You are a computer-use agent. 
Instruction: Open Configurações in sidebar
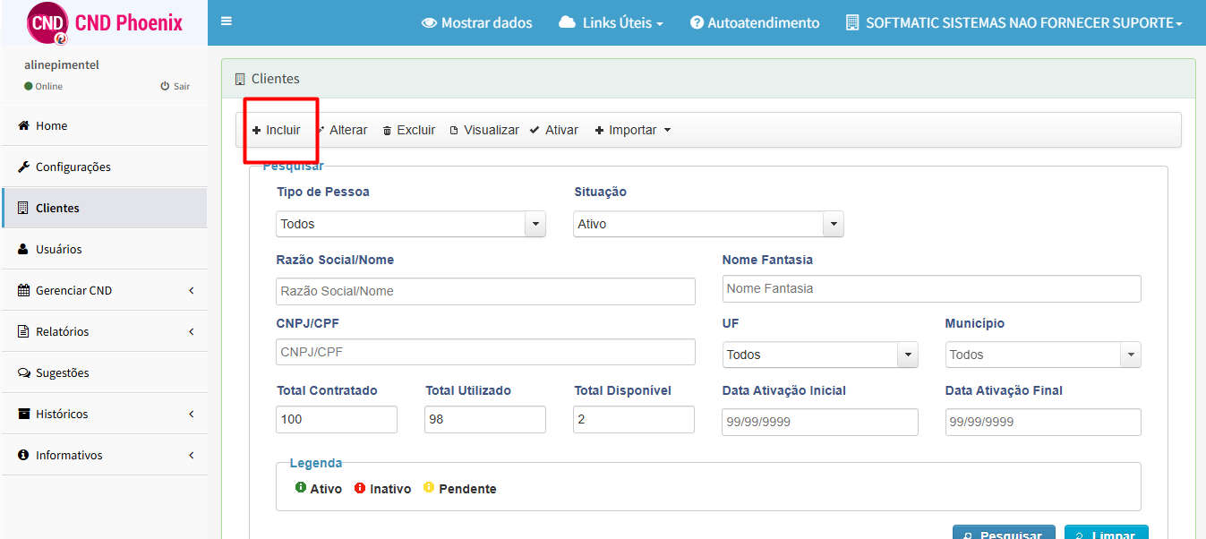pyautogui.click(x=104, y=167)
